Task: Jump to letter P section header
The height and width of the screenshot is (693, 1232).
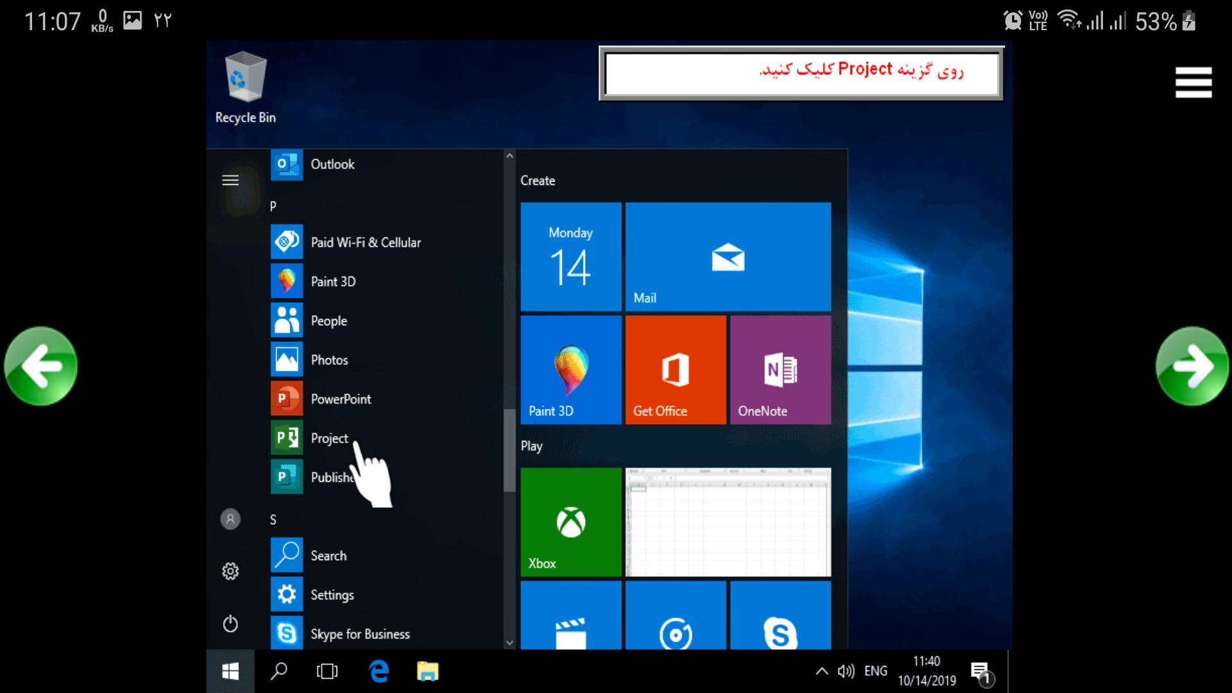Action: point(273,206)
